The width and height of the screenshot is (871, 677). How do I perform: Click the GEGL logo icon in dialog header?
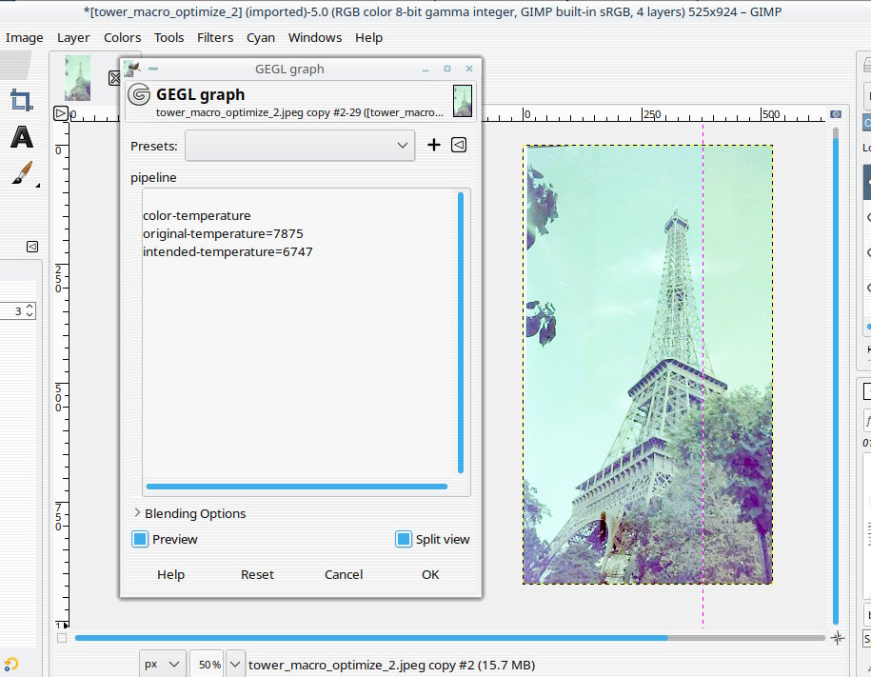[139, 94]
